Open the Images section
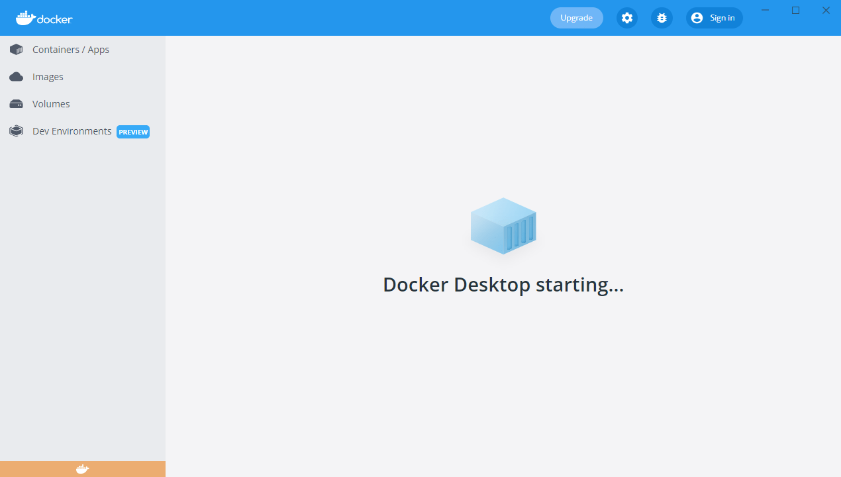Image resolution: width=841 pixels, height=477 pixels. click(83, 77)
